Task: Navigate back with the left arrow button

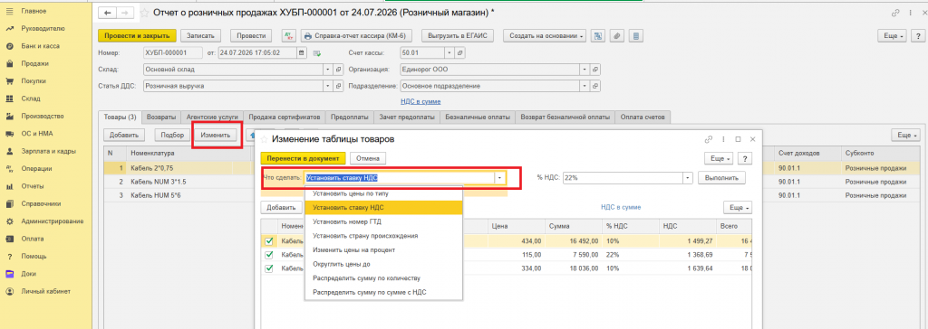Action: point(108,13)
